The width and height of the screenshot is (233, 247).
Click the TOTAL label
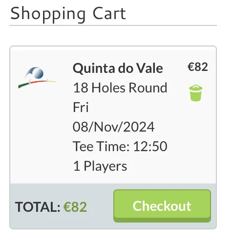pos(38,207)
